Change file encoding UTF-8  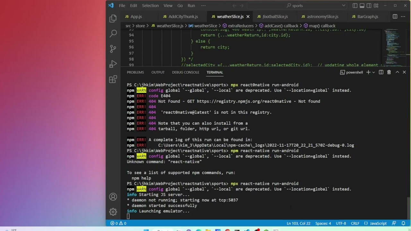341,223
